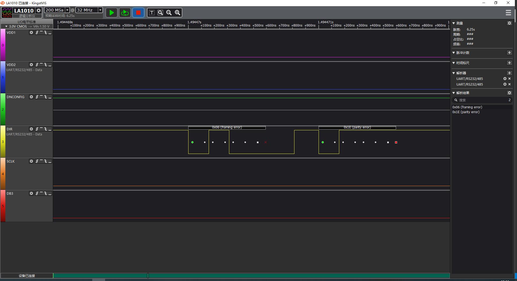Collapse the 时间标尺 section
This screenshot has width=517, height=281.
[454, 63]
